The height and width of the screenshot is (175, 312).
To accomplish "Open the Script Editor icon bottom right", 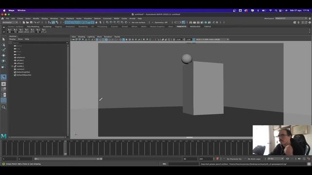I will (x=309, y=164).
